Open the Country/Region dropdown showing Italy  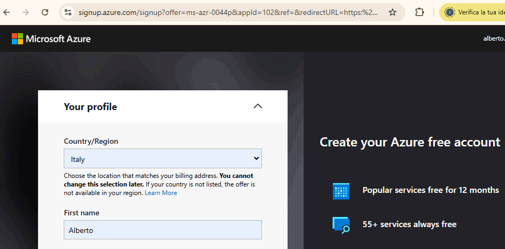[163, 158]
